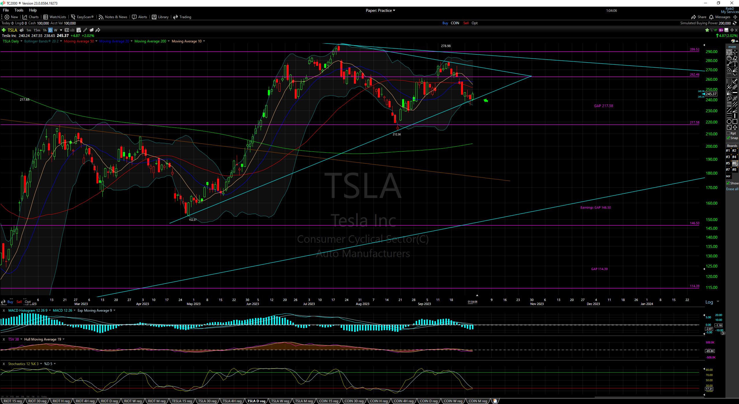The image size is (739, 404).
Task: Select the eraser drawing tool
Action: 735,58
